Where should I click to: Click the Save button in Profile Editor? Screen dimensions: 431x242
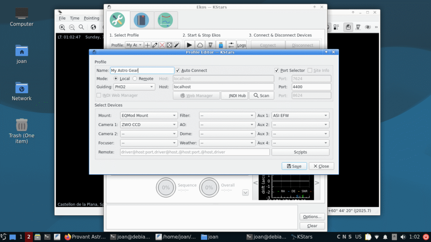294,166
